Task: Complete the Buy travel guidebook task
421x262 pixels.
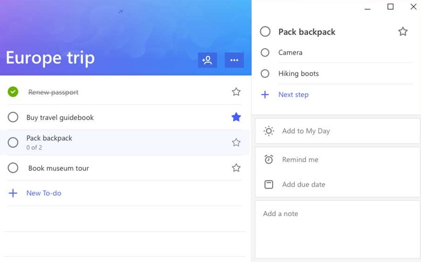Action: [13, 117]
